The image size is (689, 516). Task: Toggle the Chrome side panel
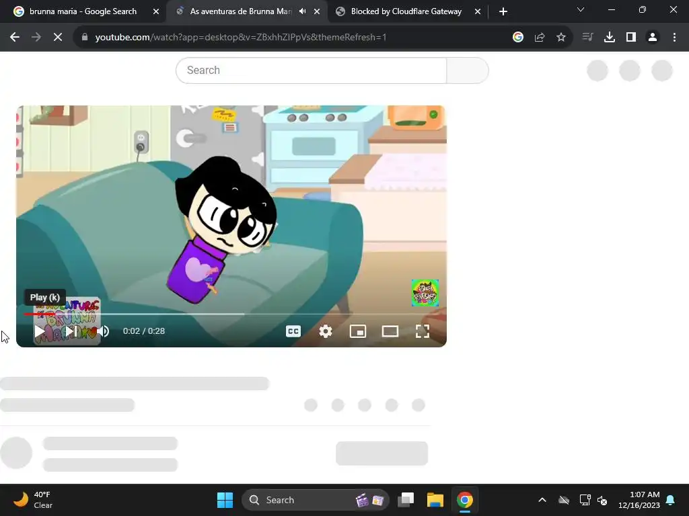click(631, 38)
